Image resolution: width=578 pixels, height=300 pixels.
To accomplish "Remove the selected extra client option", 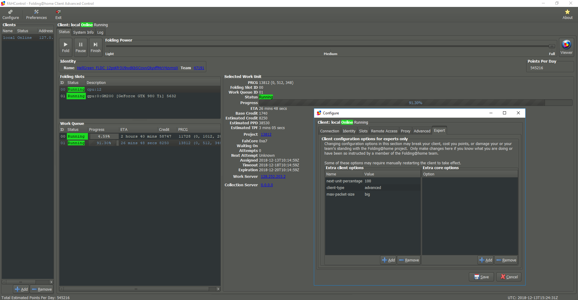I will [x=409, y=260].
